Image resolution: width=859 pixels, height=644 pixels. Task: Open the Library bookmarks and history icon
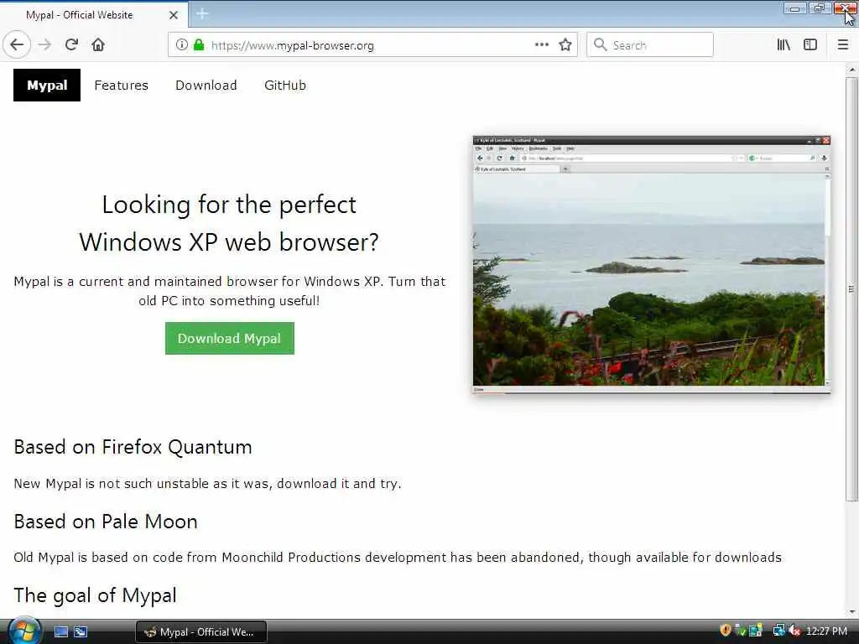(784, 45)
